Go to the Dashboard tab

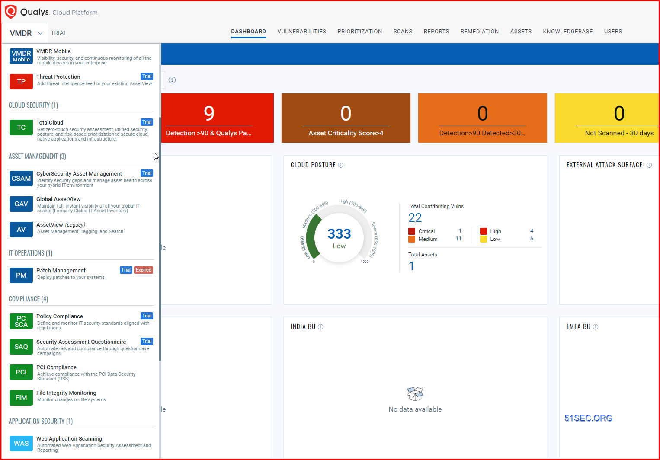pos(249,32)
